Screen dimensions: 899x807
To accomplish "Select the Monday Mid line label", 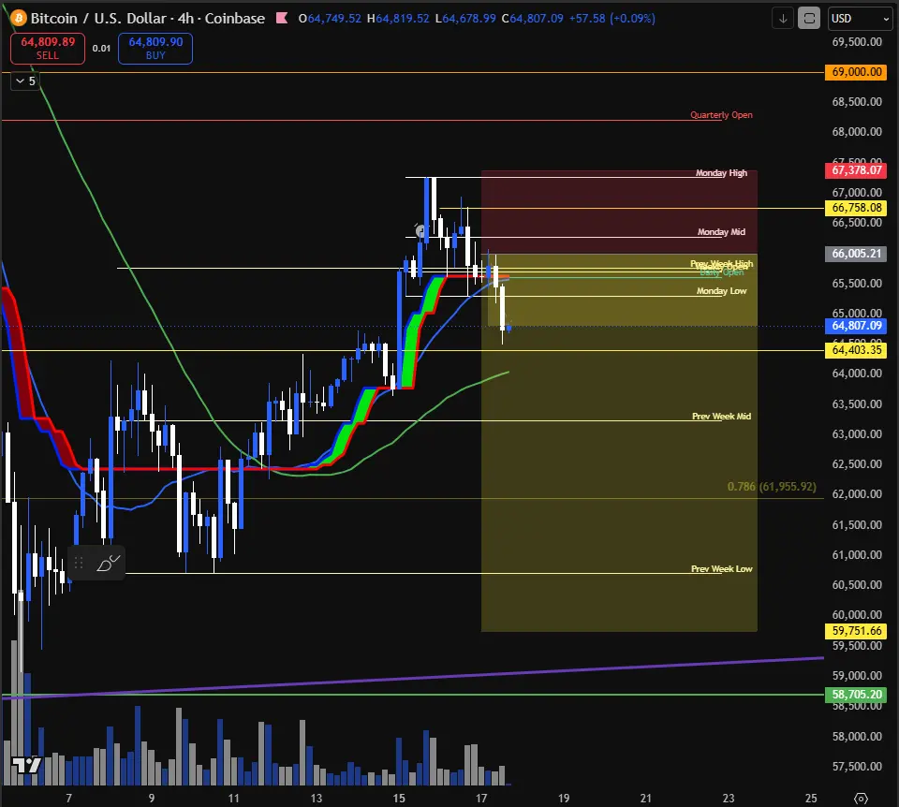I will point(721,232).
